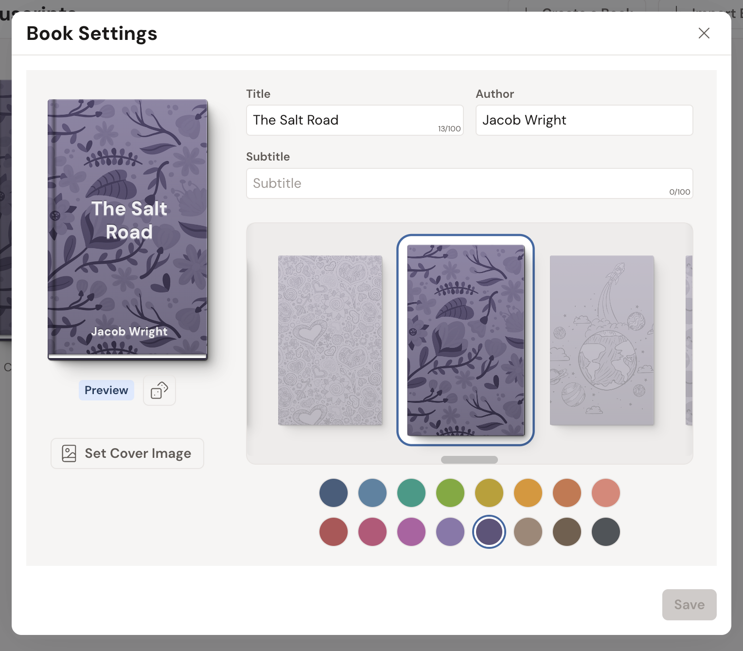743x651 pixels.
Task: Choose the orange-gold color swatch
Action: [x=528, y=493]
